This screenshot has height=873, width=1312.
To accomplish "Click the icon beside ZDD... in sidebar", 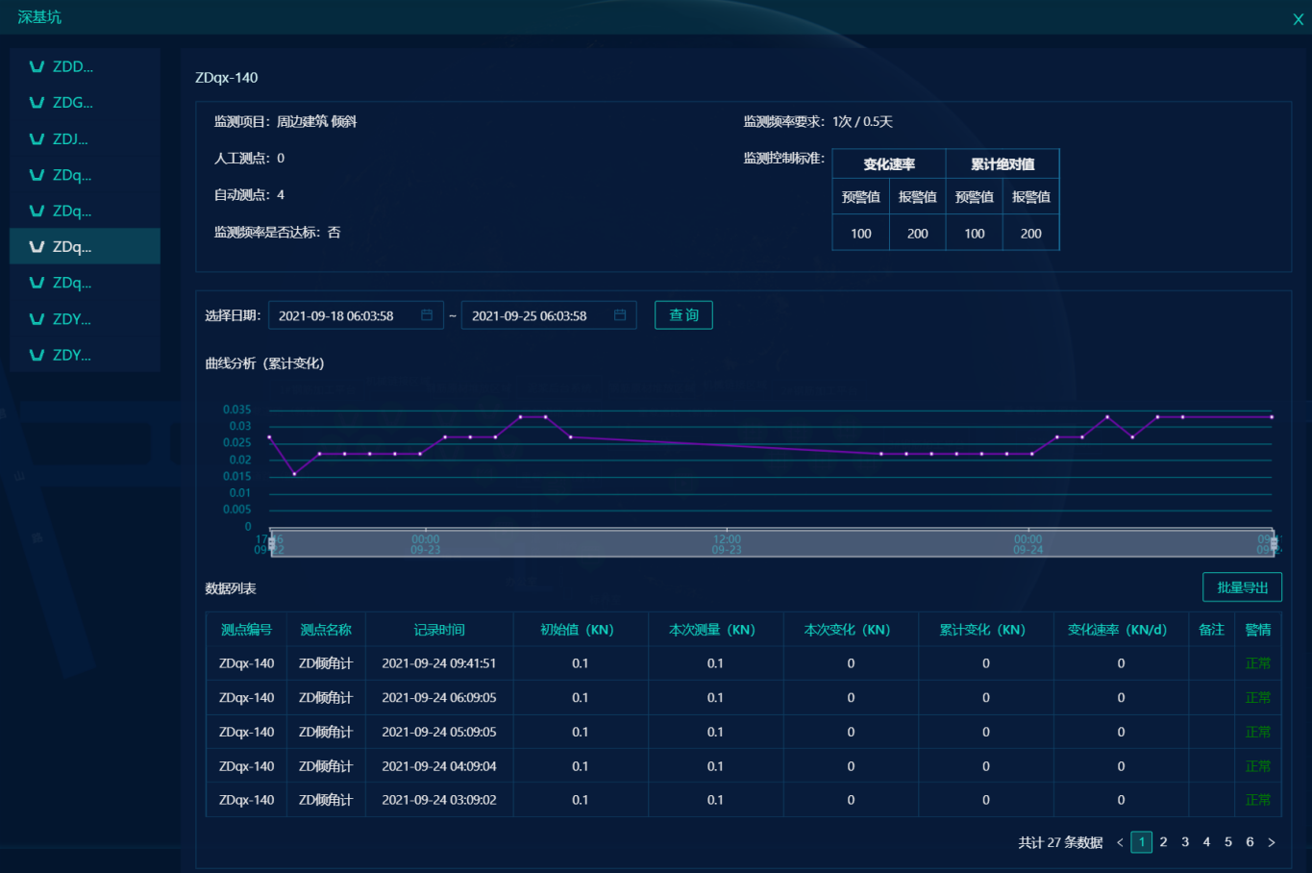I will (37, 67).
